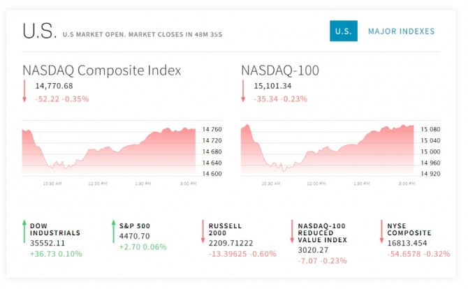468x289 pixels.
Task: Click the NASDAQ Composite Index red down arrow
Action: tap(24, 91)
